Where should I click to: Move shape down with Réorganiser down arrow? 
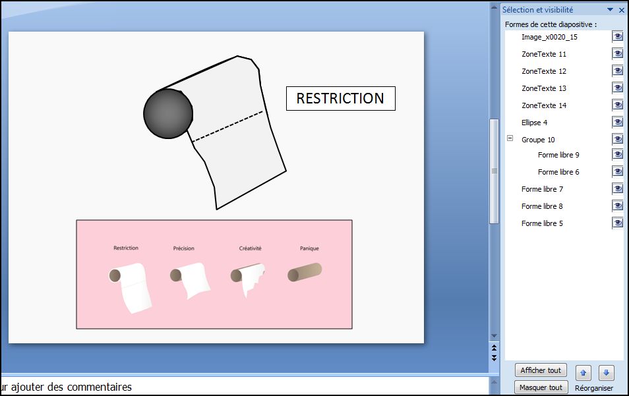(x=606, y=373)
